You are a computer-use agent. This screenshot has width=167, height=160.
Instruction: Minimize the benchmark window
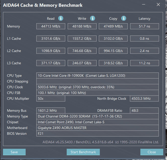pos(144,4)
